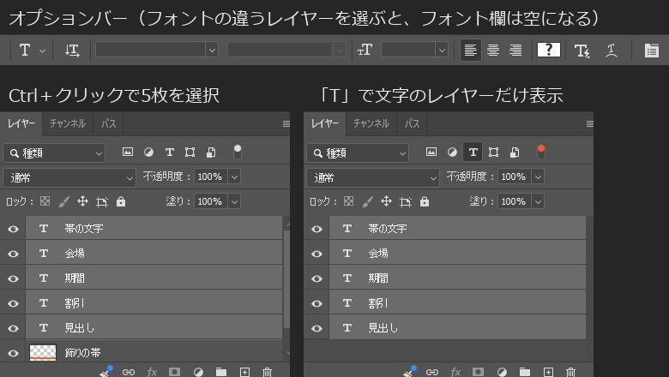Open 塗り slider arrow in left panel
This screenshot has width=669, height=377.
coord(234,201)
